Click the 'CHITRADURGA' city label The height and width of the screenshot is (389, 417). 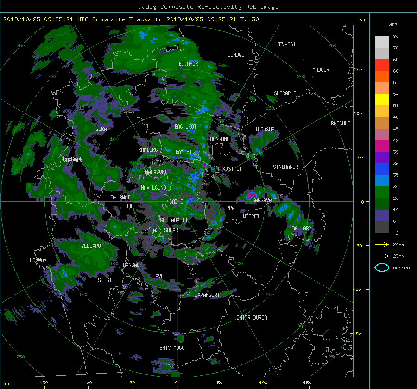tap(252, 318)
